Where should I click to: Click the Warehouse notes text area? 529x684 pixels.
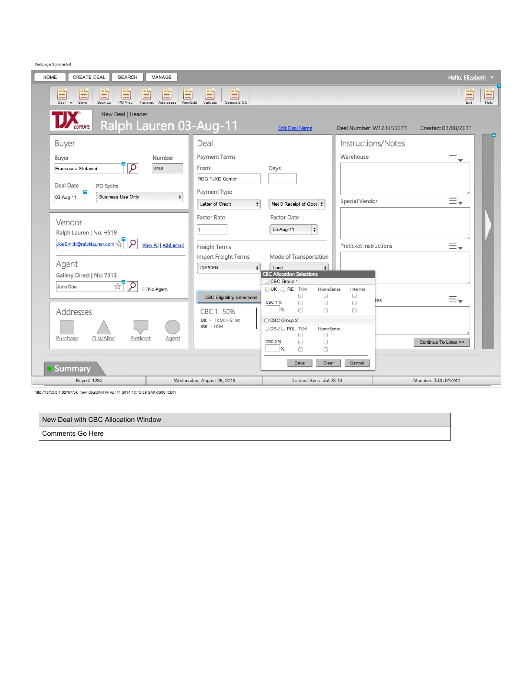405,179
